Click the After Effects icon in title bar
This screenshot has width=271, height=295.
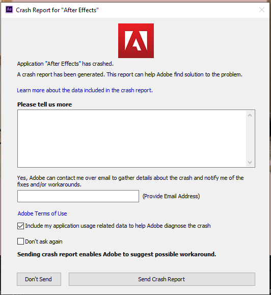pos(9,9)
